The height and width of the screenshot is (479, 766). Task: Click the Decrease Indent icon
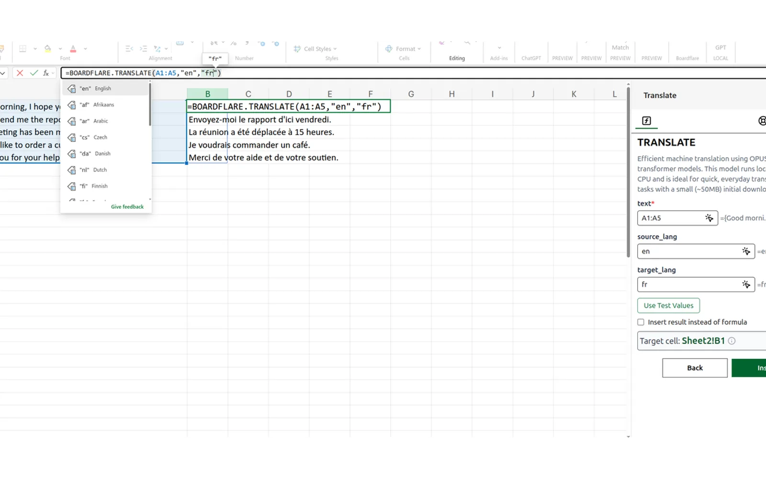[129, 48]
